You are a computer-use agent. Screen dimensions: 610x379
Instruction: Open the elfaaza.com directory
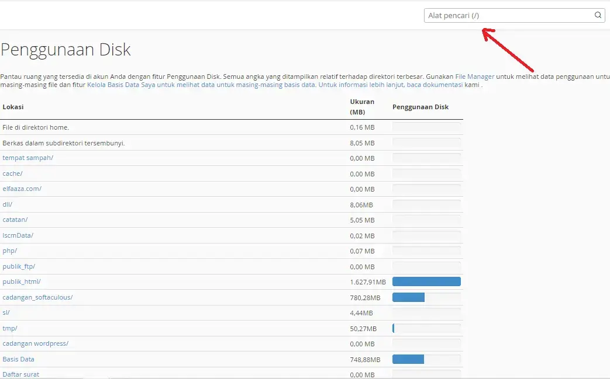click(x=22, y=189)
